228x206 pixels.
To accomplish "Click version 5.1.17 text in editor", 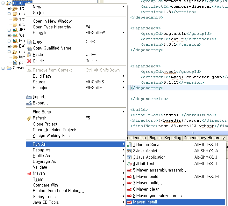I will click(x=171, y=82).
